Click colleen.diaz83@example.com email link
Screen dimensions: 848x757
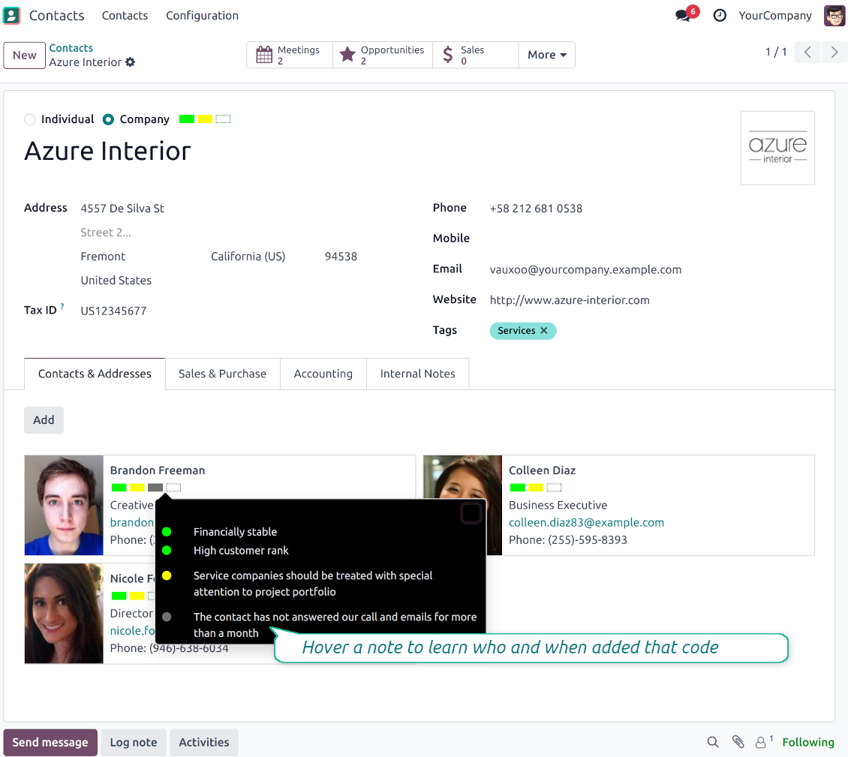click(x=586, y=522)
